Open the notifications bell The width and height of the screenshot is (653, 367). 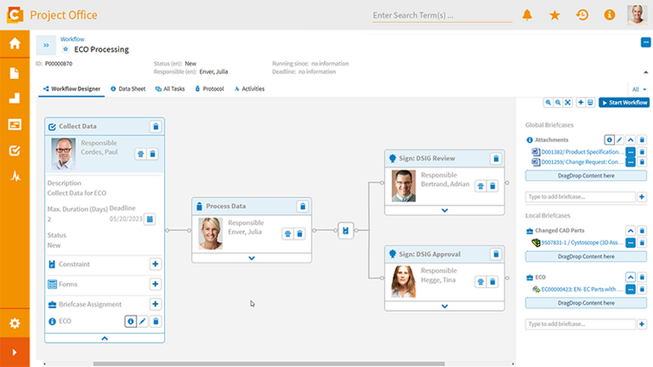coord(527,15)
